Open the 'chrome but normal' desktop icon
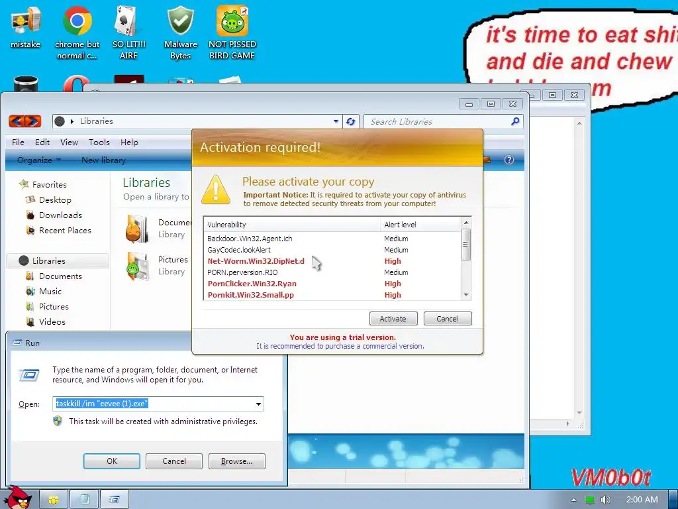The width and height of the screenshot is (678, 509). pos(77,32)
